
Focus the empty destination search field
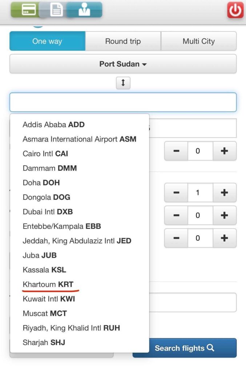123,102
